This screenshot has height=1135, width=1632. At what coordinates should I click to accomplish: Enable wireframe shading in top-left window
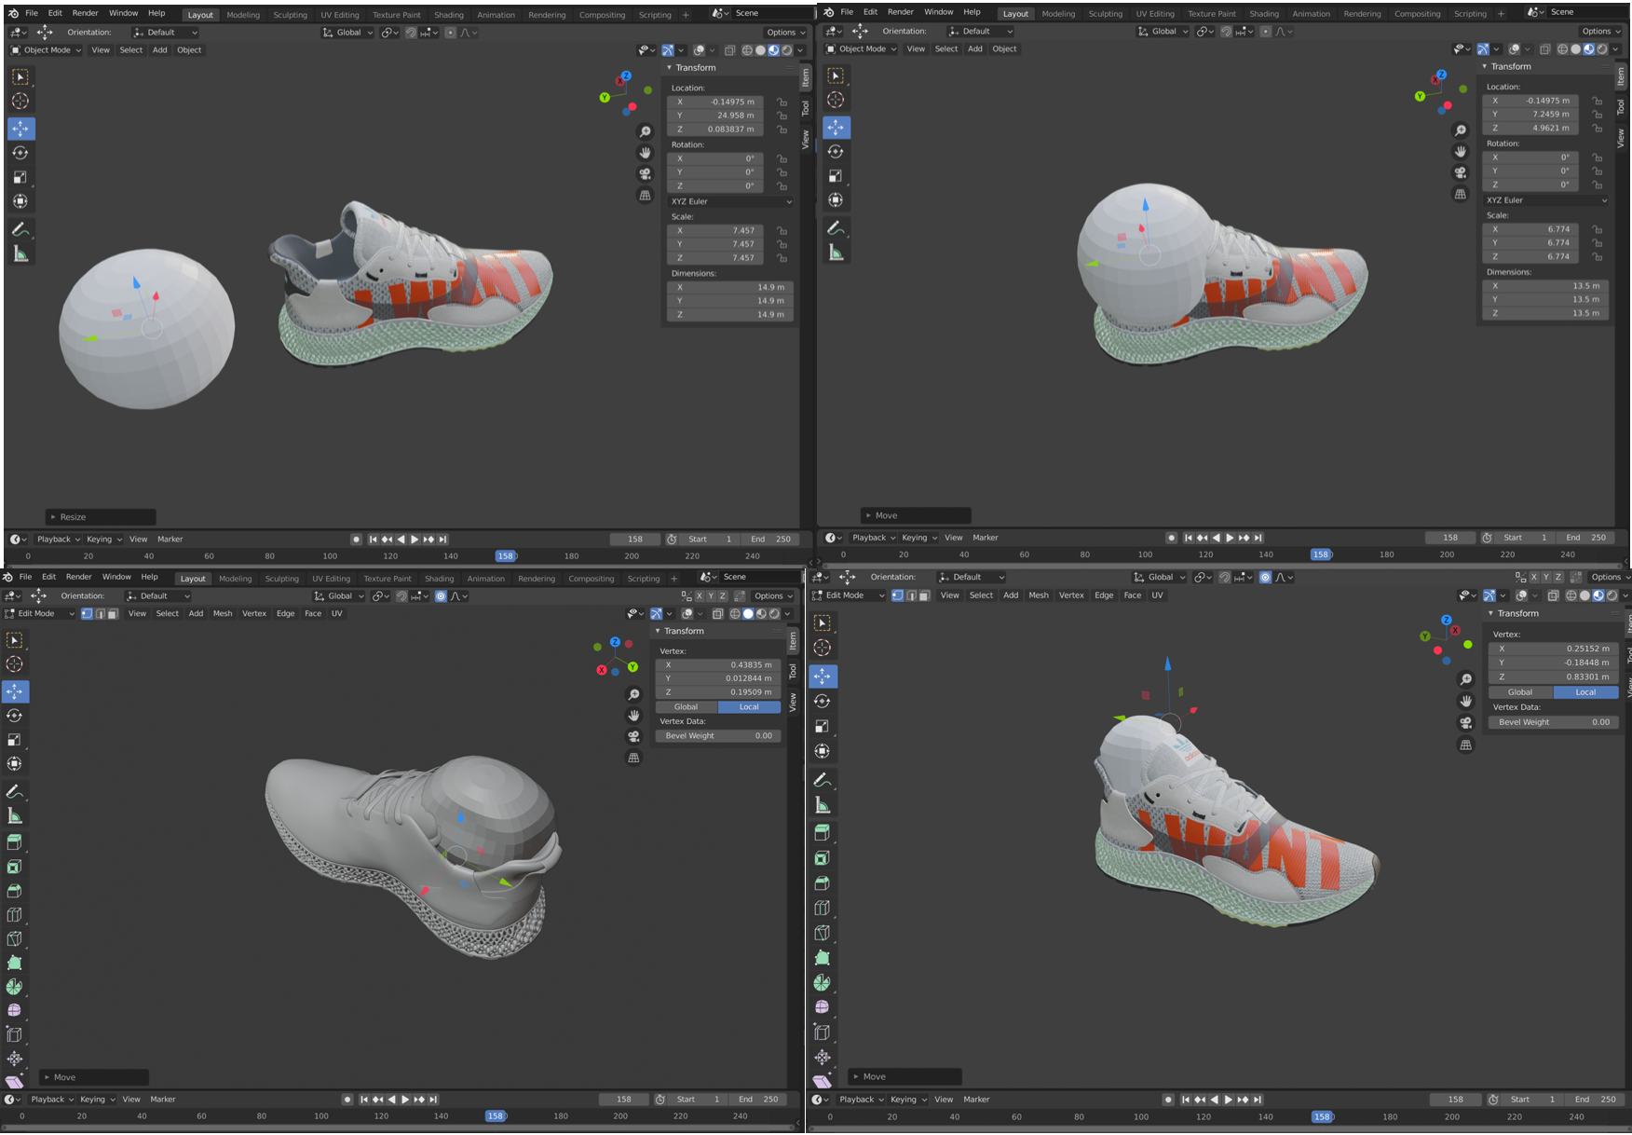pyautogui.click(x=747, y=50)
